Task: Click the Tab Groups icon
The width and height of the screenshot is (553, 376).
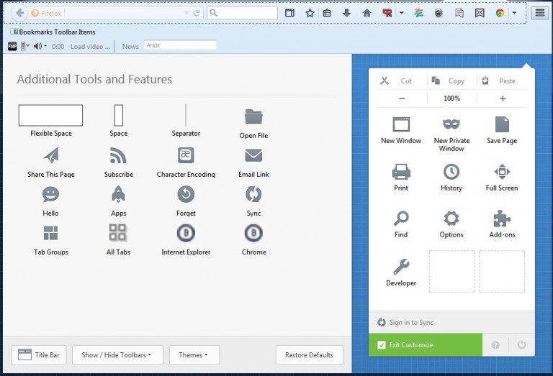Action: tap(50, 233)
